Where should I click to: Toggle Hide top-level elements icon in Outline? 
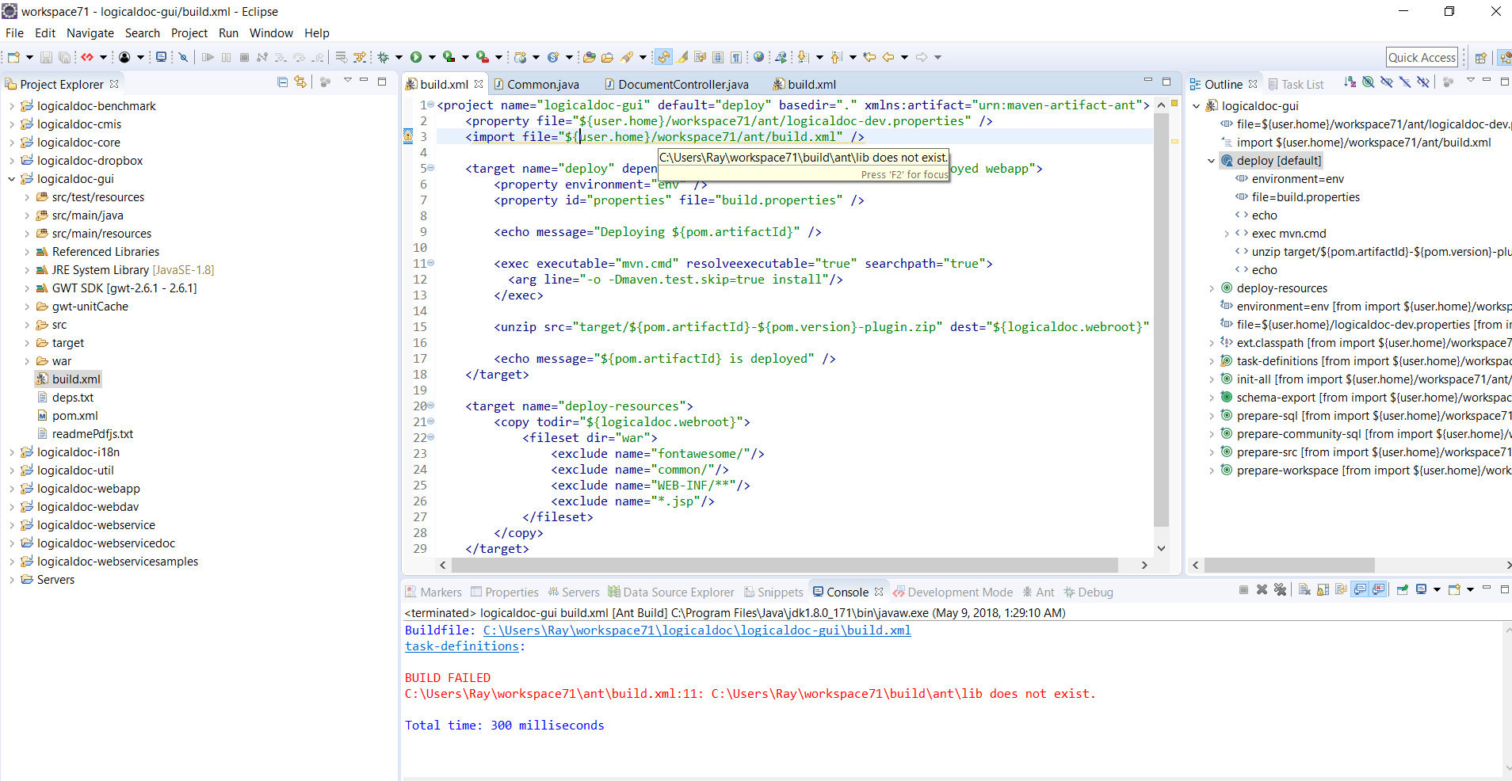click(1423, 82)
